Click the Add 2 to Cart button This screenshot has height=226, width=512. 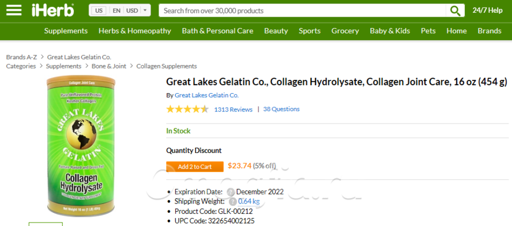[195, 167]
